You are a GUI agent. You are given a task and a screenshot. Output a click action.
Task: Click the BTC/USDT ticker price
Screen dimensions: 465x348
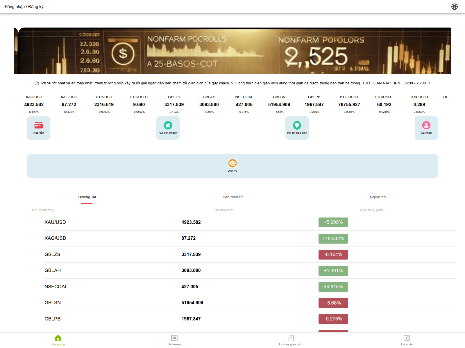coord(349,104)
